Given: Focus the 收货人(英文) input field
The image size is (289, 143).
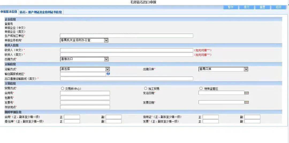Looking at the screenshot, I should point(127,55).
